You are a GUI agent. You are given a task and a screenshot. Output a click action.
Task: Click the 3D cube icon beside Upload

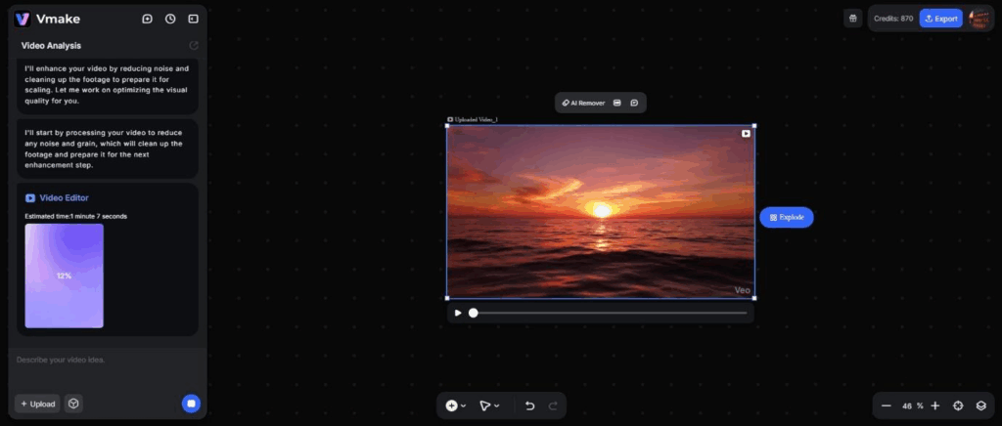pos(73,404)
